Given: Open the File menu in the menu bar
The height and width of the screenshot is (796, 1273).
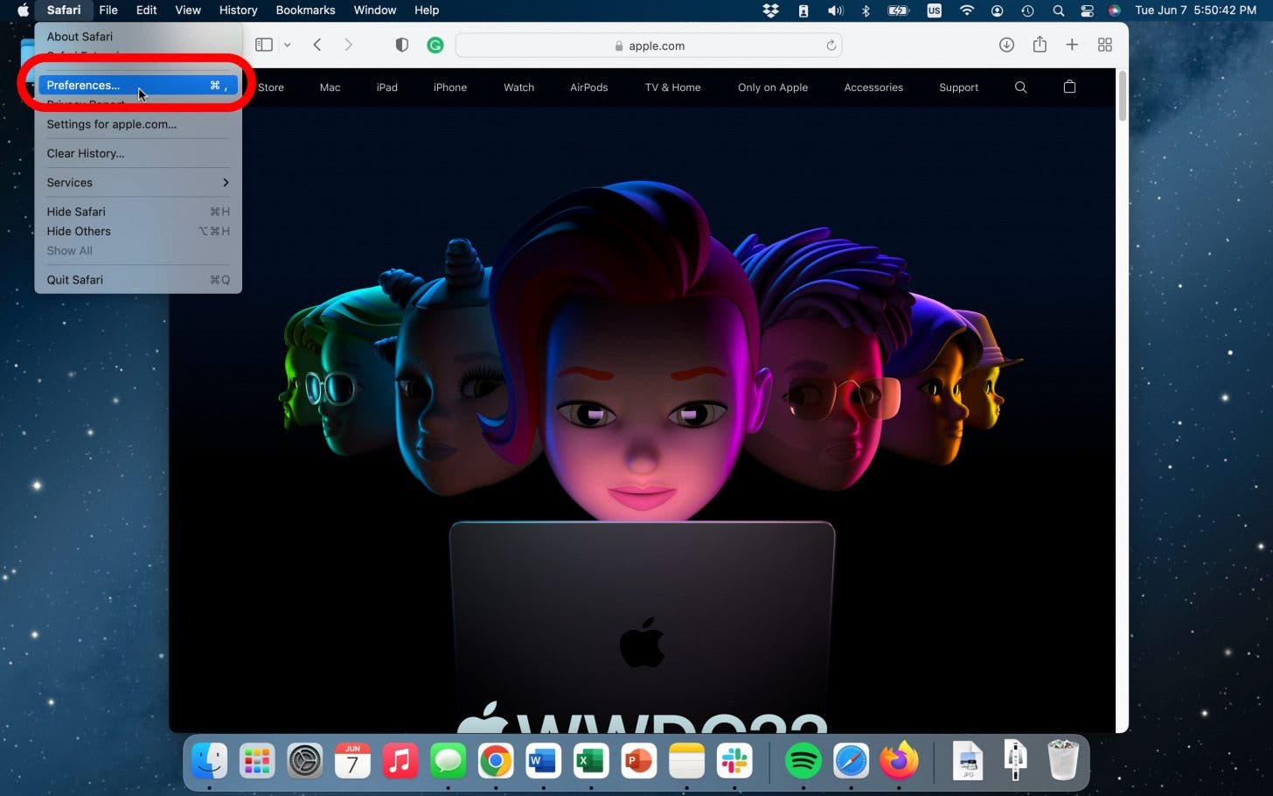Looking at the screenshot, I should point(108,10).
